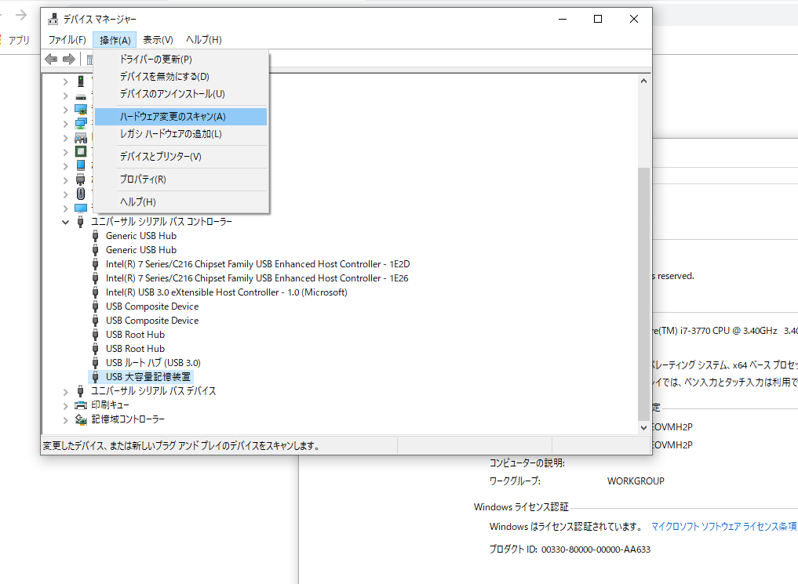Viewport: 798px width, 584px height.
Task: Expand the 記憶域コントローラー category
Action: click(x=66, y=419)
